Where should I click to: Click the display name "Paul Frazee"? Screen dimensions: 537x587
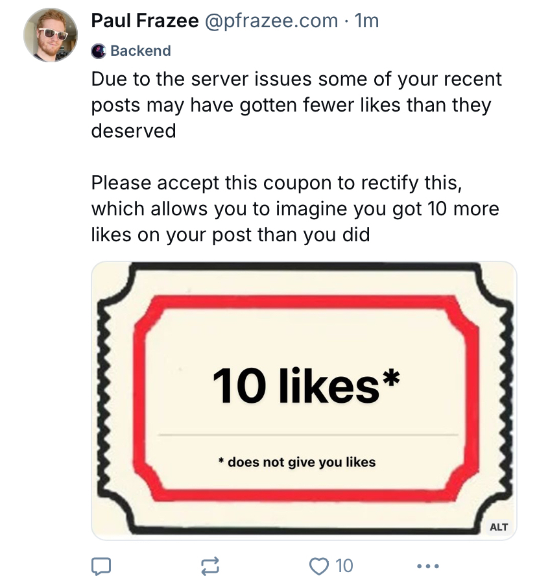[145, 21]
